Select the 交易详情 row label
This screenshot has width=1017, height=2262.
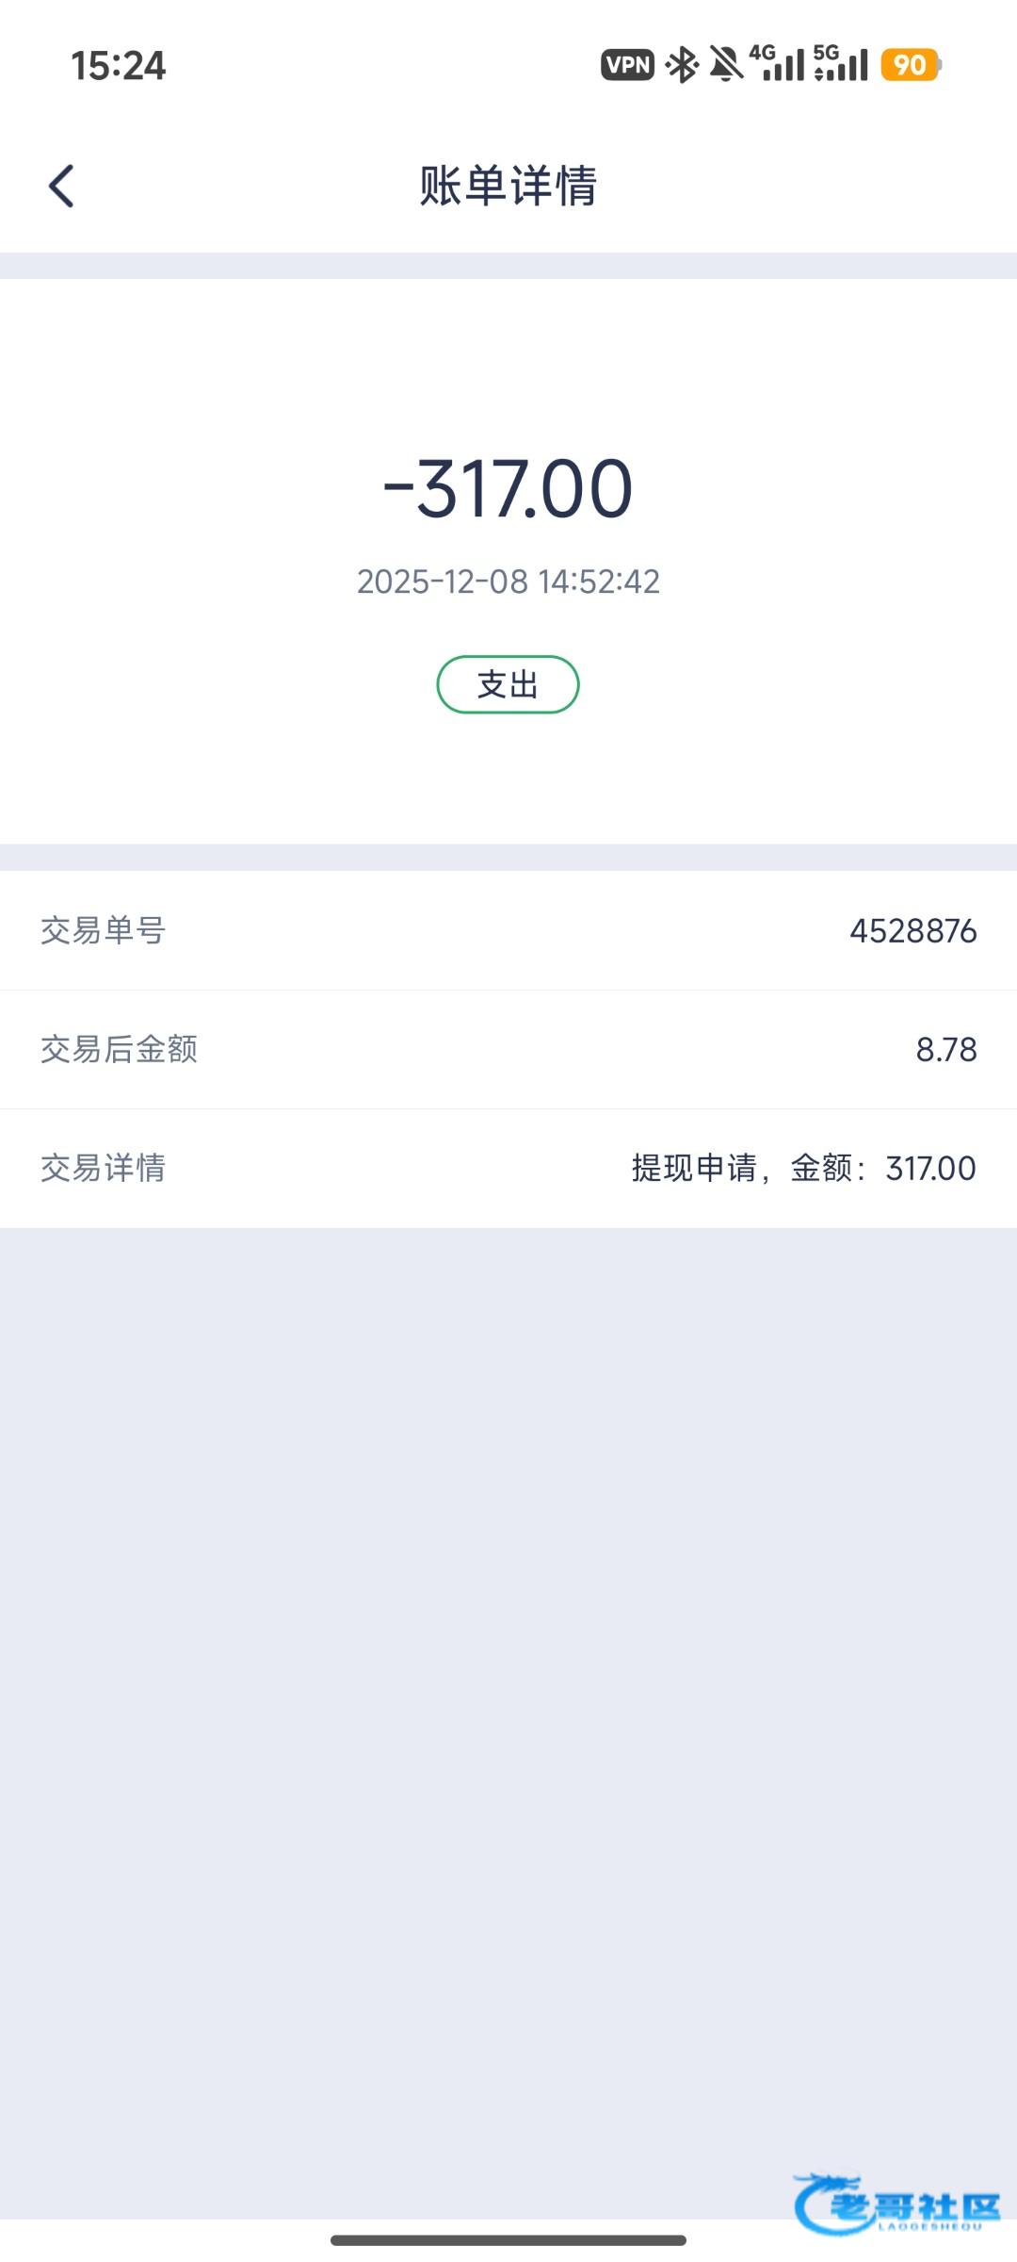(x=104, y=1168)
